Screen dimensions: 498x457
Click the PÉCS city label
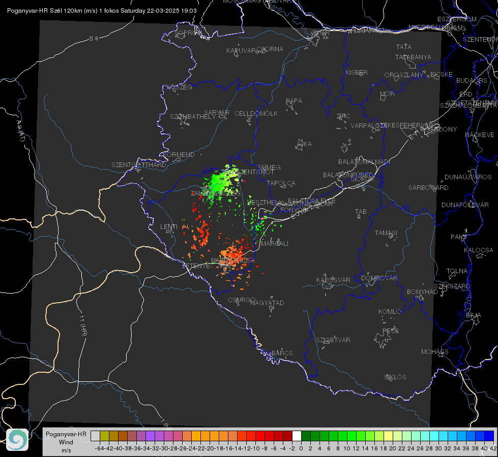pos(391,331)
